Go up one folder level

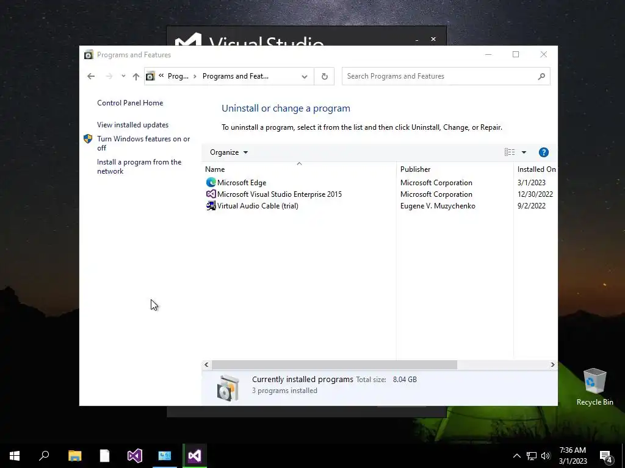click(x=136, y=76)
